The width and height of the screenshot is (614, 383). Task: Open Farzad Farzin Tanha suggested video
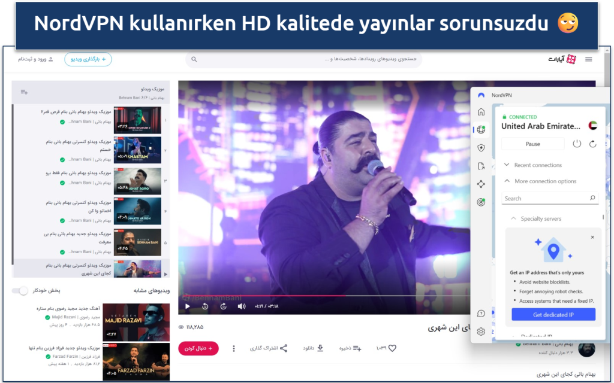point(136,361)
